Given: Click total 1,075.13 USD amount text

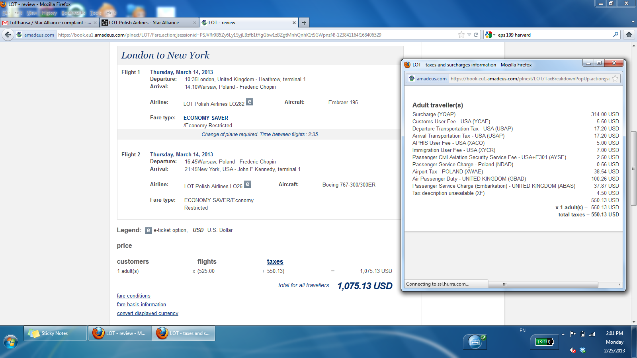Looking at the screenshot, I should tap(365, 286).
